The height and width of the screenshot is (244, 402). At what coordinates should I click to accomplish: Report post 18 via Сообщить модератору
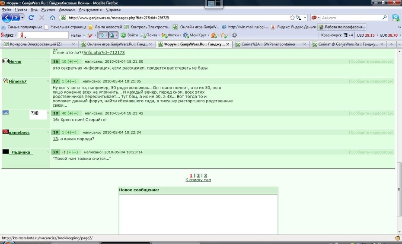pos(371,113)
